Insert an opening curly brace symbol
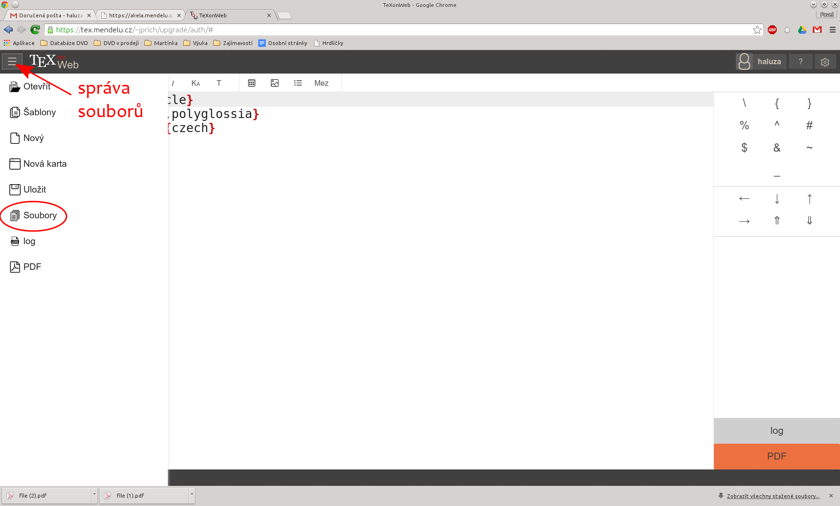This screenshot has height=506, width=840. pyautogui.click(x=777, y=103)
